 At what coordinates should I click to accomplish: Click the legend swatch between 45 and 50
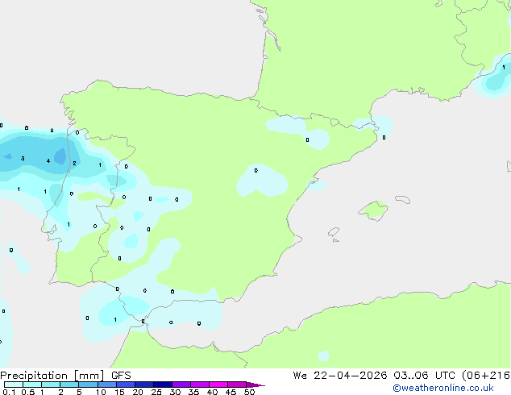(x=237, y=385)
